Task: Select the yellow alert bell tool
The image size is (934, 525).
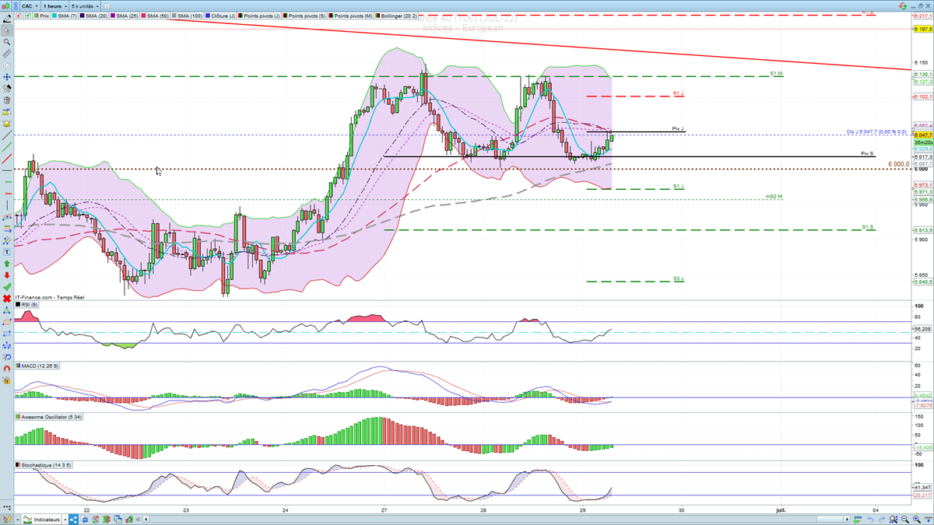Action: coord(7,124)
